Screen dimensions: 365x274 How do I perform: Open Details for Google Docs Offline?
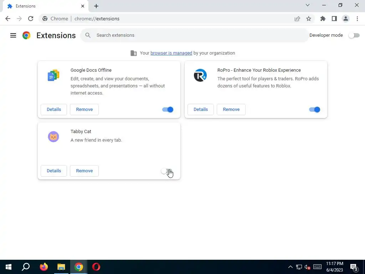pyautogui.click(x=54, y=110)
